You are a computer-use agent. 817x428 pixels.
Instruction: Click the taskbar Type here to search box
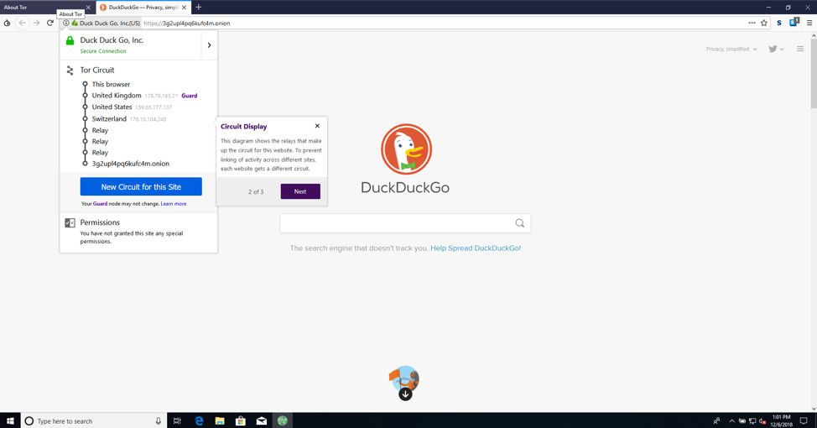pyautogui.click(x=94, y=420)
